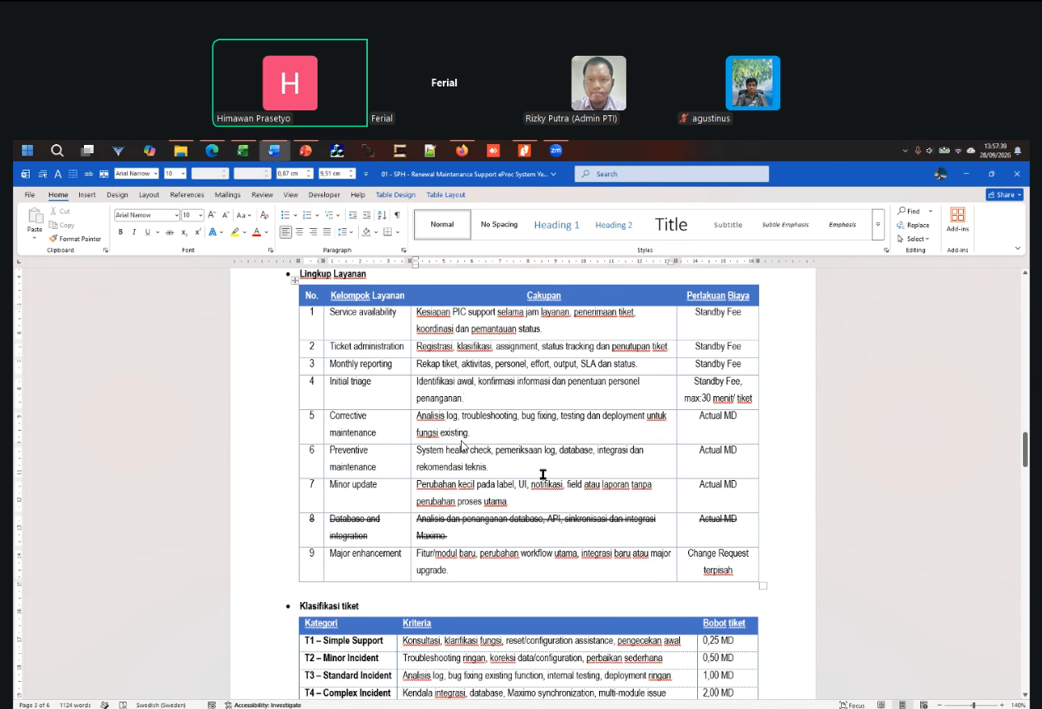
Task: Switch to Focus mode in the status bar
Action: pos(852,705)
